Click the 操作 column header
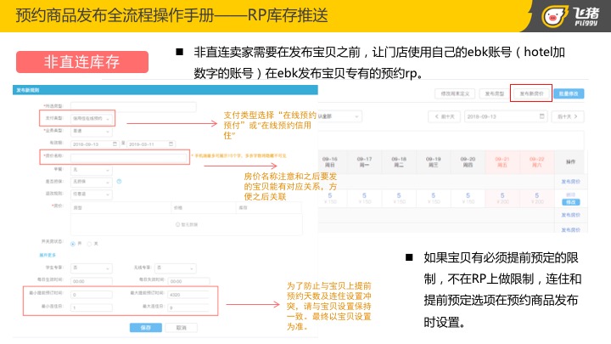 point(571,162)
